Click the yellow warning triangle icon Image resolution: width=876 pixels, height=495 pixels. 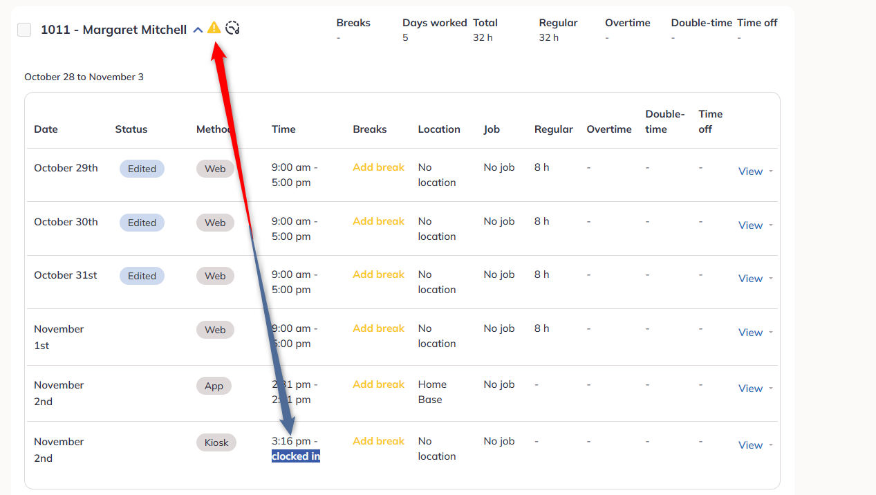pos(214,28)
